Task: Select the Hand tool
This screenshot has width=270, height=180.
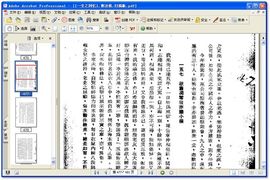Action: [9, 29]
